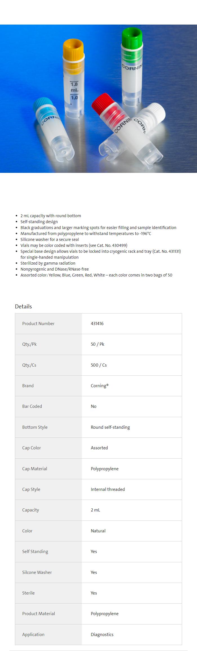Click the Capacity value 2 mL
The image size is (197, 651).
95,510
